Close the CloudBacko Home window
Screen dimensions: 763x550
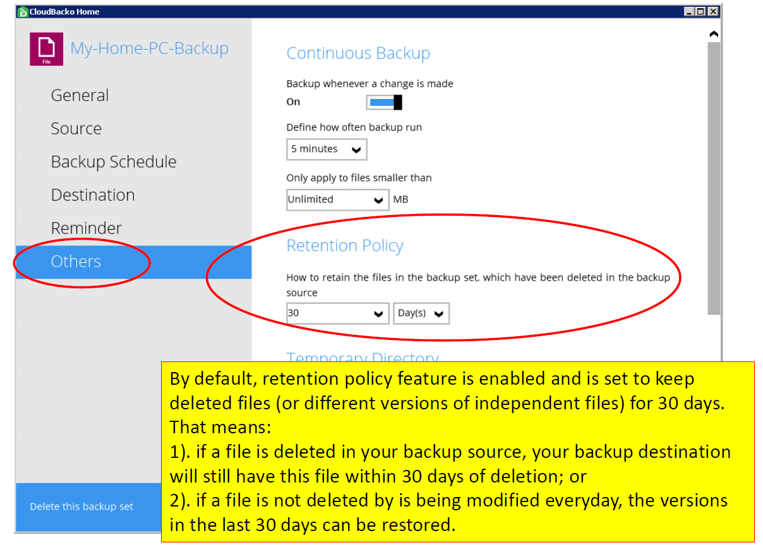[713, 11]
